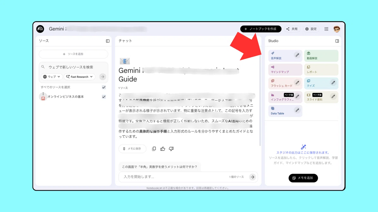Customize スライド資料 with its pencil icon
The image size is (378, 212).
pyautogui.click(x=333, y=96)
